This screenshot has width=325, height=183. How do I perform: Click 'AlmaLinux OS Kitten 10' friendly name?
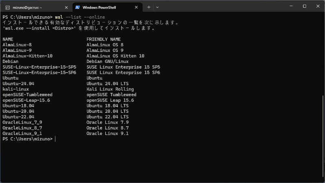click(x=115, y=56)
